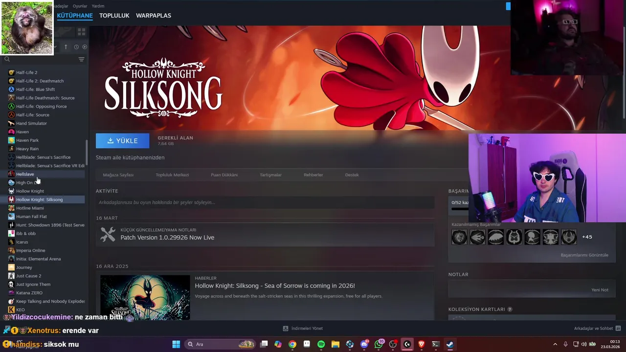
Task: Open Discord from the taskbar
Action: click(x=364, y=344)
